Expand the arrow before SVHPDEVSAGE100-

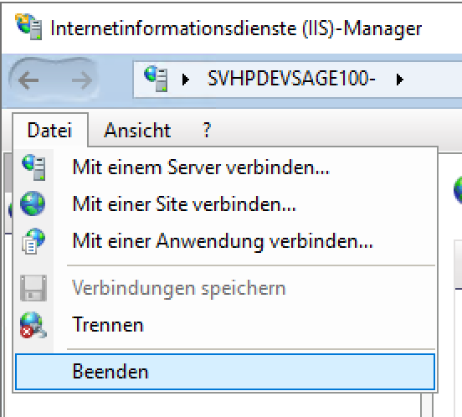pos(186,80)
